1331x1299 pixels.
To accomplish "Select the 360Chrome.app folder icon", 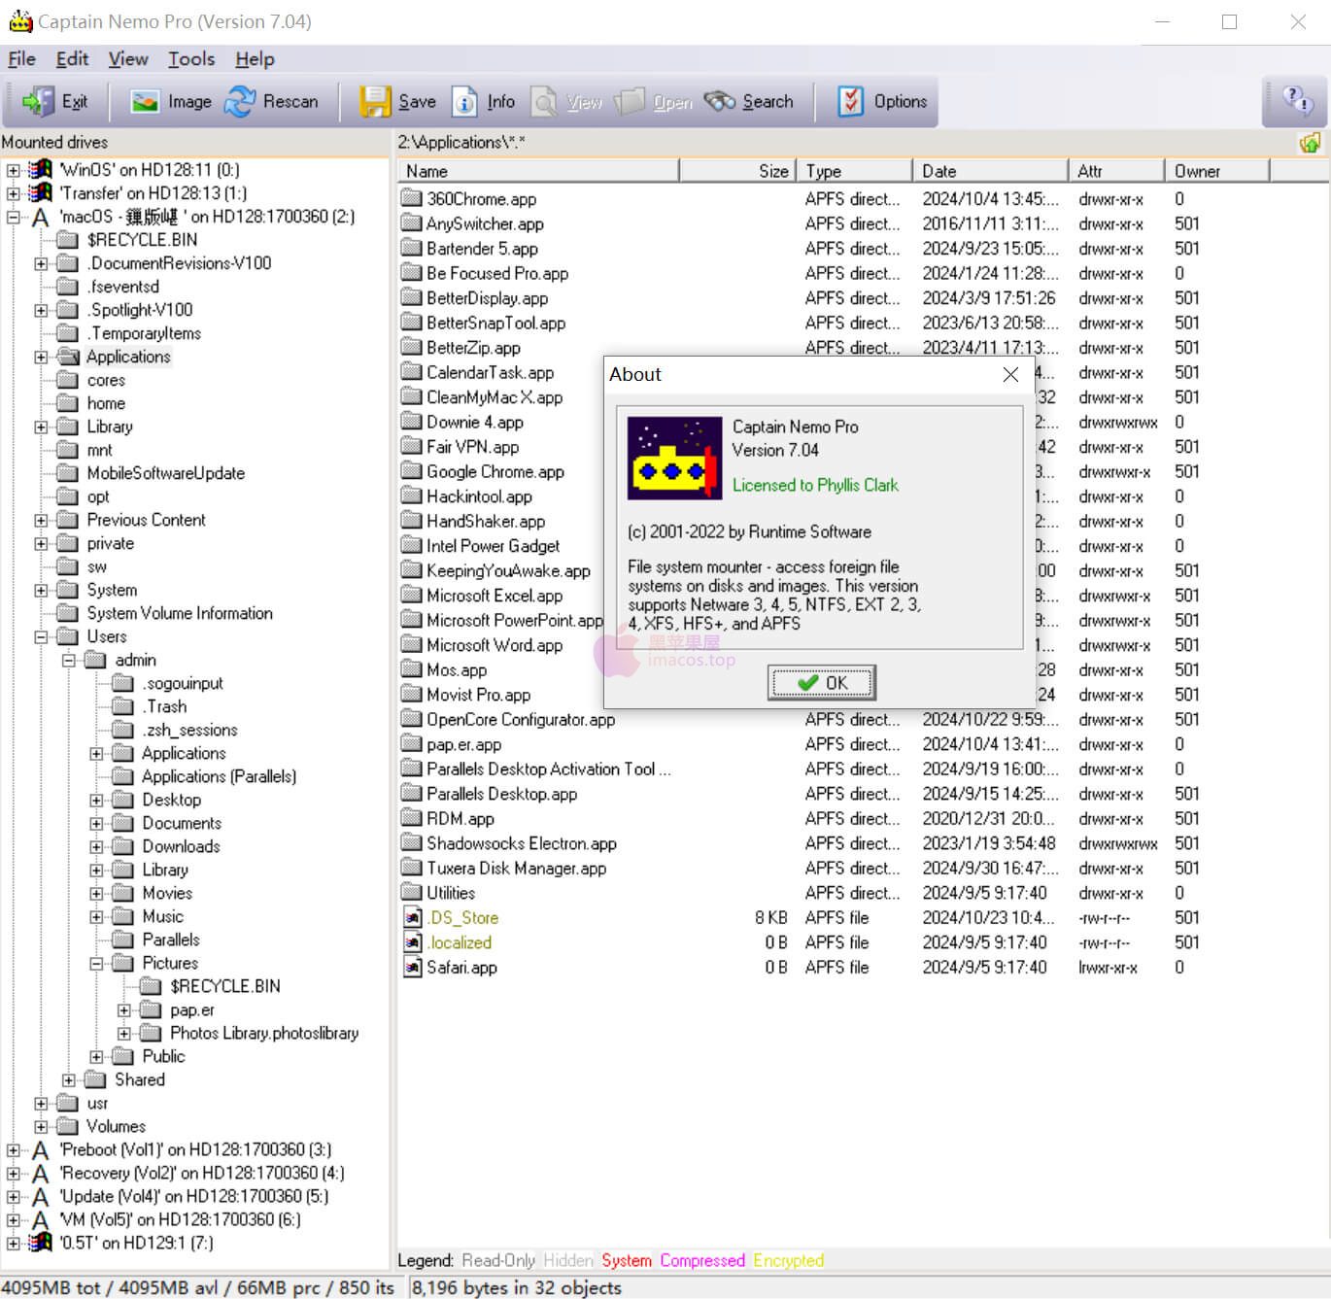I will coord(412,199).
